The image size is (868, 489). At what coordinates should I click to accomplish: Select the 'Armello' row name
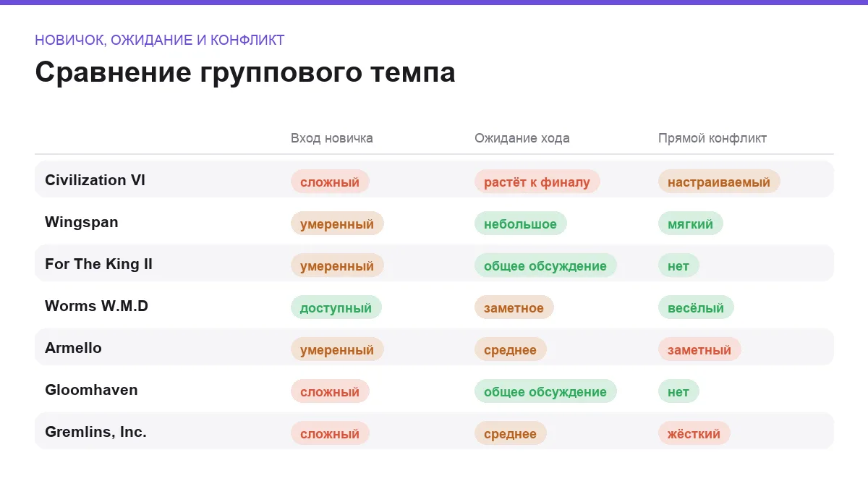[x=73, y=348]
